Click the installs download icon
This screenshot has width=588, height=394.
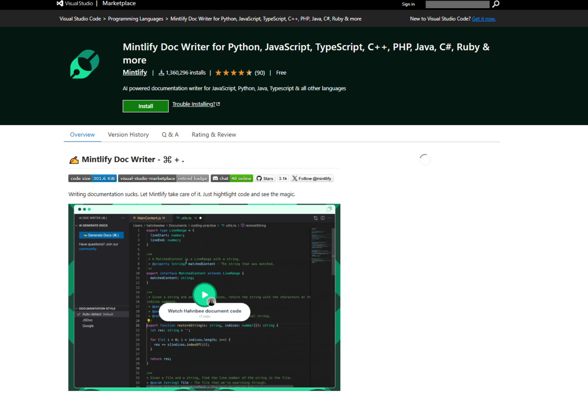point(161,73)
